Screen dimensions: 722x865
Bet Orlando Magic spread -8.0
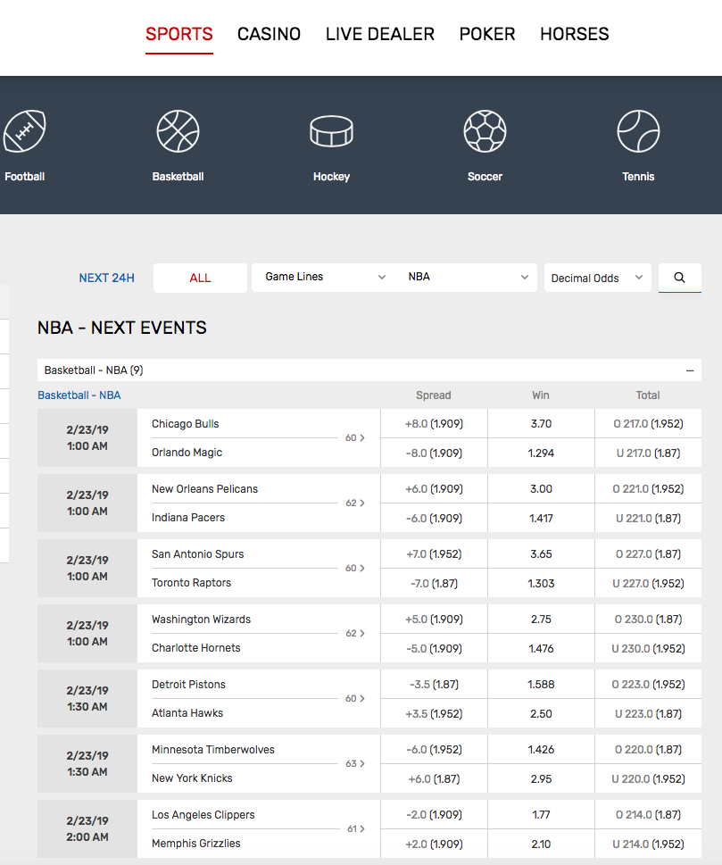(434, 453)
